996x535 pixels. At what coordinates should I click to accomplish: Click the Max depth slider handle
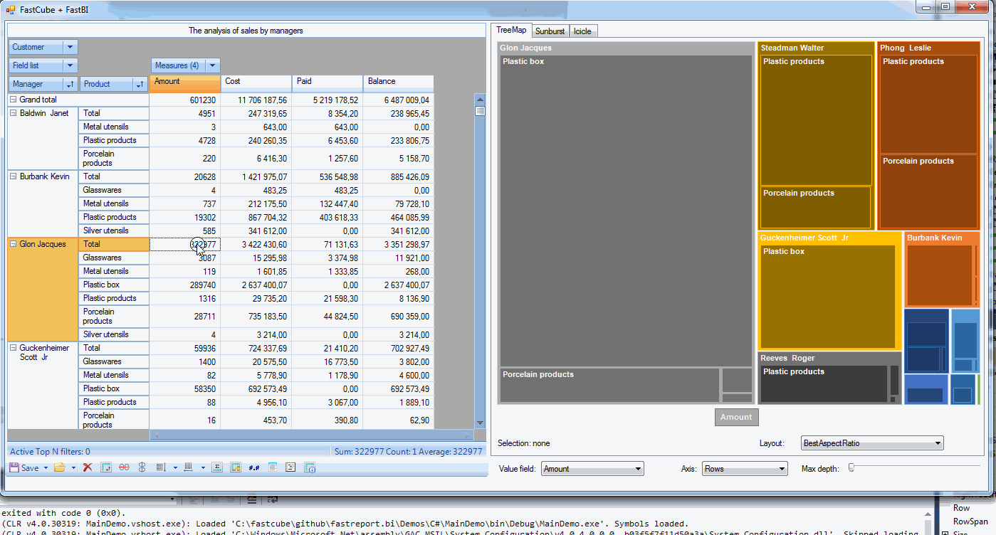point(851,468)
